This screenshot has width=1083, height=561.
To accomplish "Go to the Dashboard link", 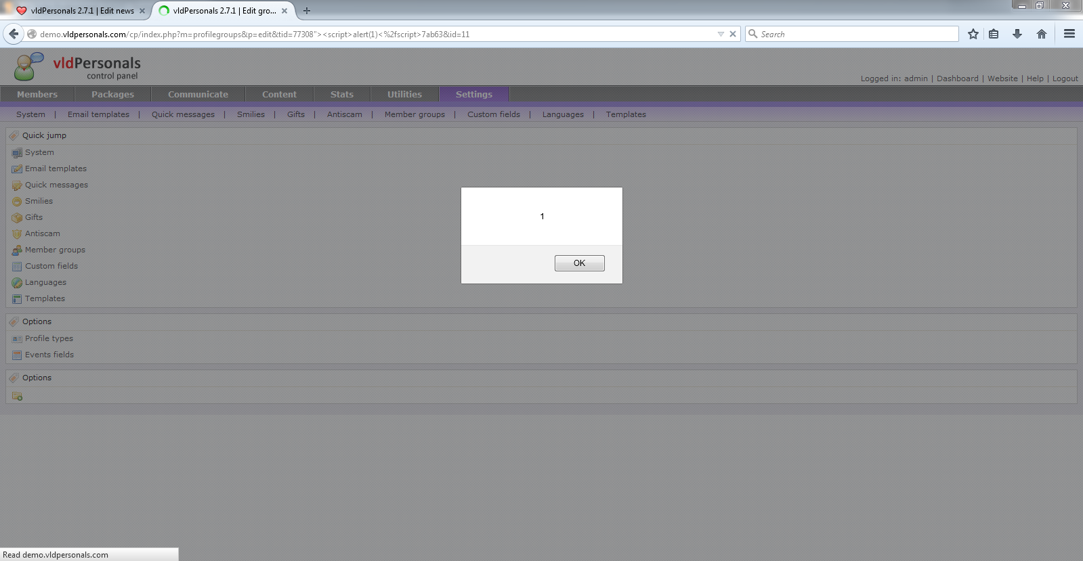I will coord(957,78).
